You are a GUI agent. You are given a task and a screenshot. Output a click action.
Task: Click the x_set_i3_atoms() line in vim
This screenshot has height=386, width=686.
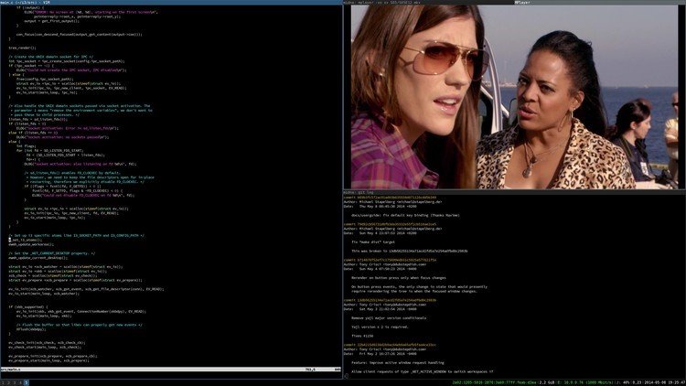coord(26,240)
